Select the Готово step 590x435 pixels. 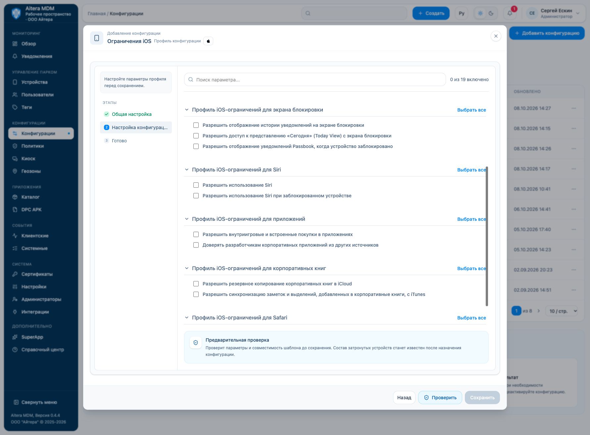[x=119, y=141]
